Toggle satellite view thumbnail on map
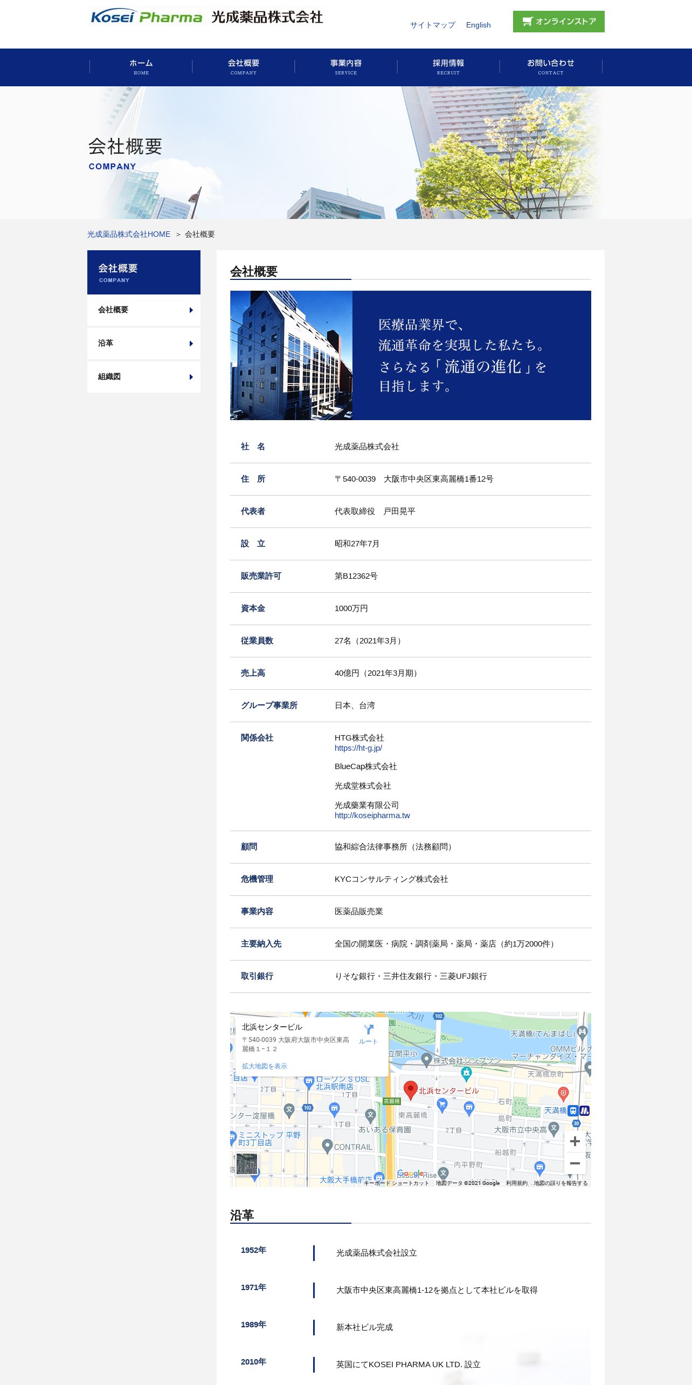The height and width of the screenshot is (1385, 692). 247,1164
